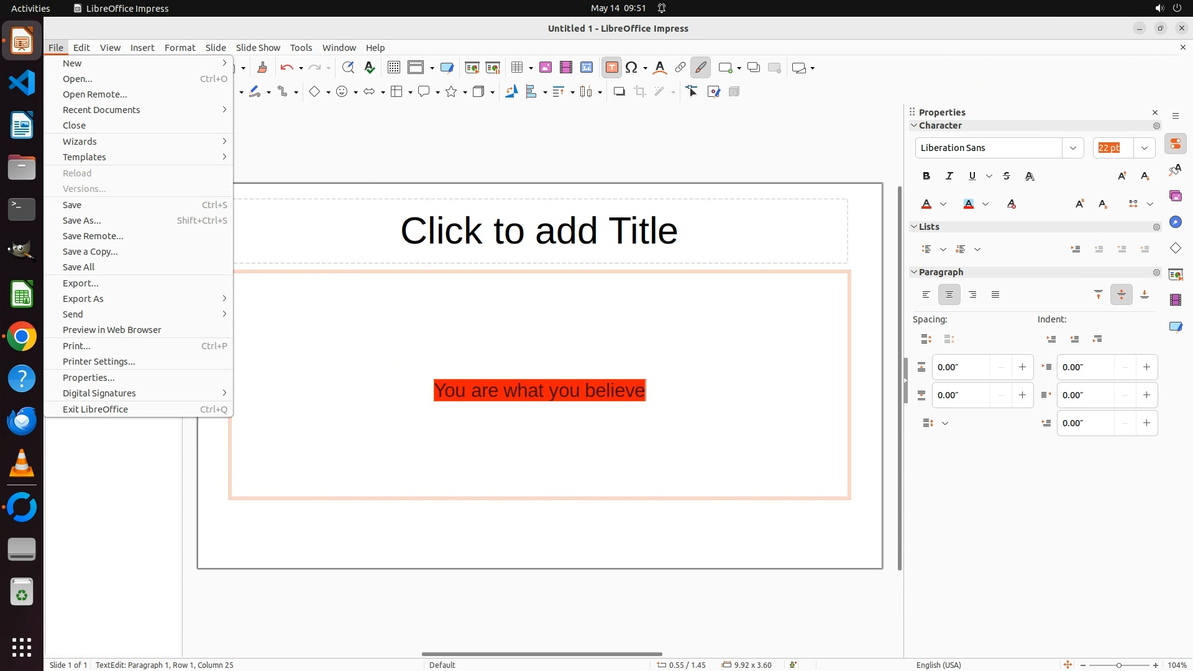
Task: Insert Special Character omega icon
Action: [631, 68]
